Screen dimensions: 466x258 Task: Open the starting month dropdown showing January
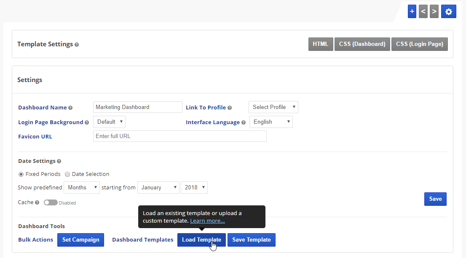coord(158,188)
